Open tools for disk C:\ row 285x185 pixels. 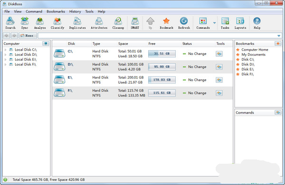click(219, 54)
